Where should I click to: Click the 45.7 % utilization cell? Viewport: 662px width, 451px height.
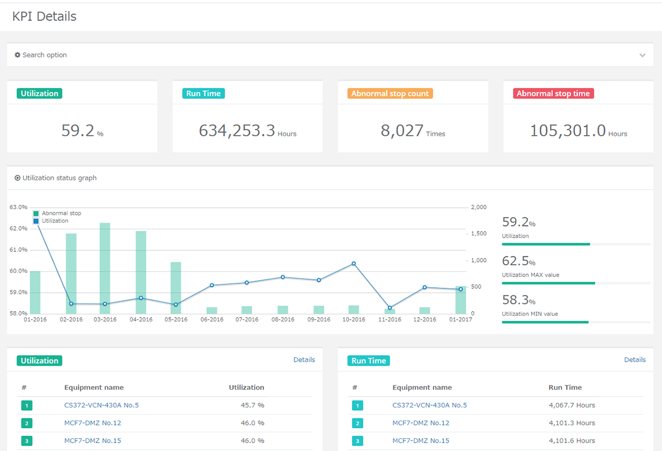[252, 405]
